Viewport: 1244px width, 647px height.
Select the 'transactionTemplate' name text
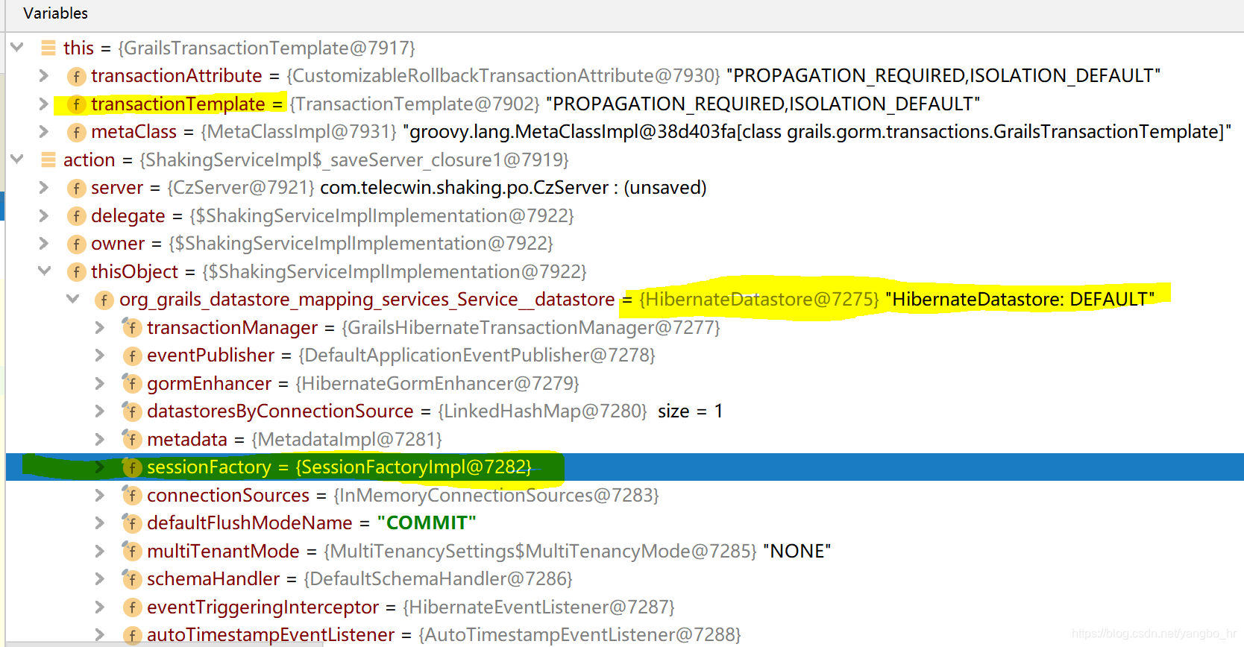[x=178, y=104]
